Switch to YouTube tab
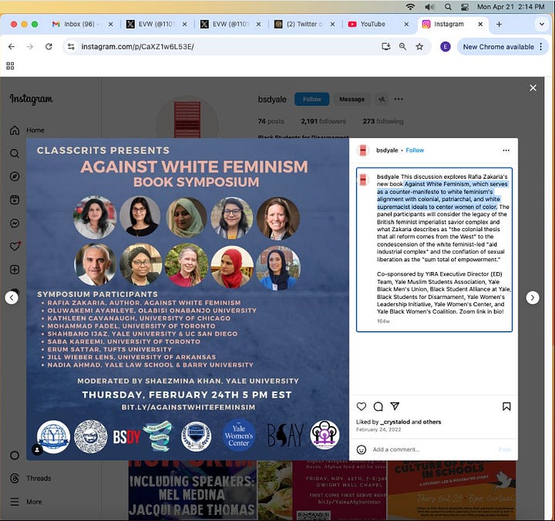 click(372, 24)
